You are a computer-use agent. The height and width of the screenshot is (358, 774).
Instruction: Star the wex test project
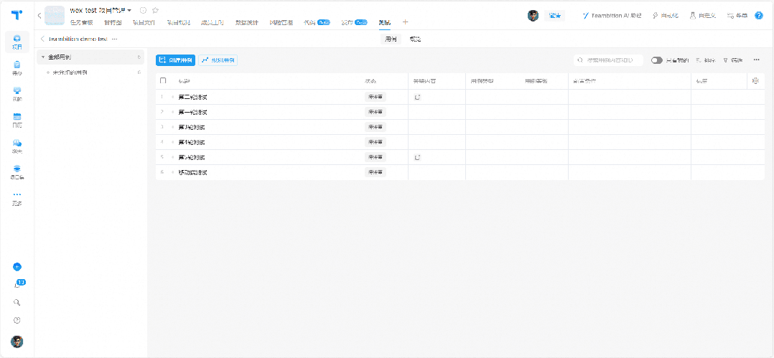[155, 10]
